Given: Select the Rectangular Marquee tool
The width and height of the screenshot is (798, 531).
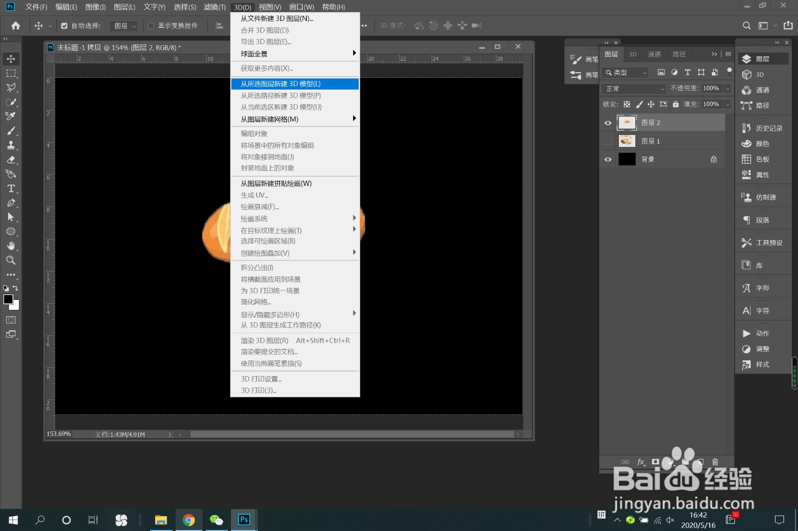Looking at the screenshot, I should (11, 73).
